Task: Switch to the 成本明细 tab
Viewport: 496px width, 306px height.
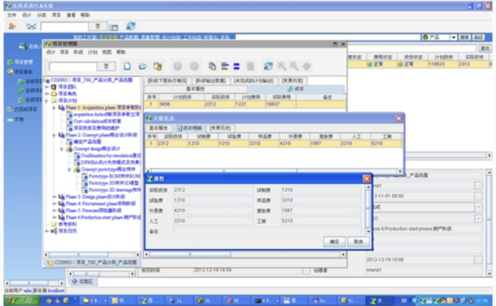Action: (x=188, y=128)
